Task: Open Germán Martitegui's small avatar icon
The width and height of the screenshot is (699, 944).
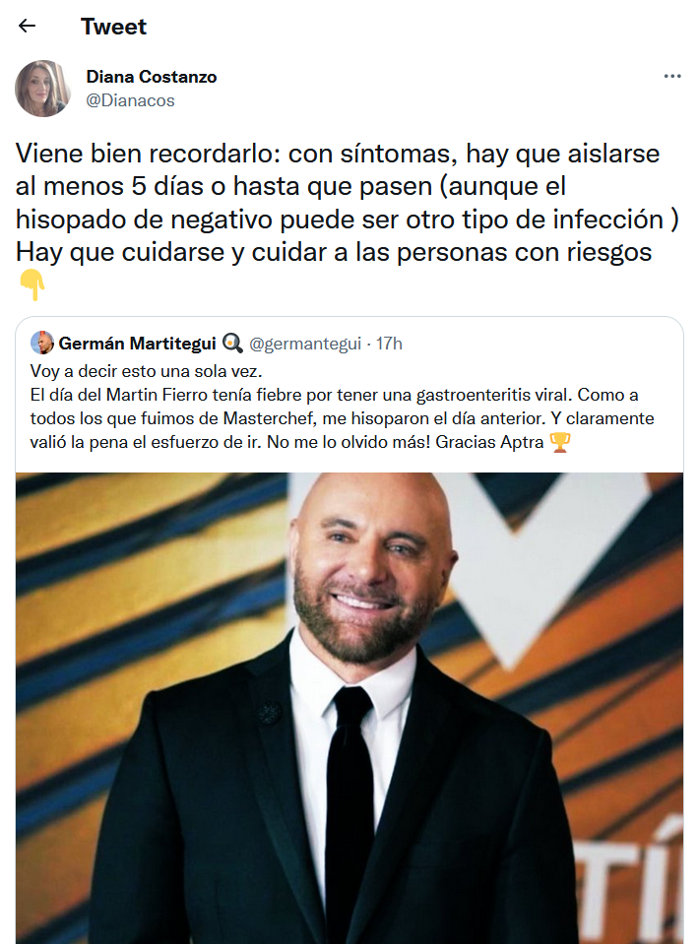Action: (x=41, y=344)
